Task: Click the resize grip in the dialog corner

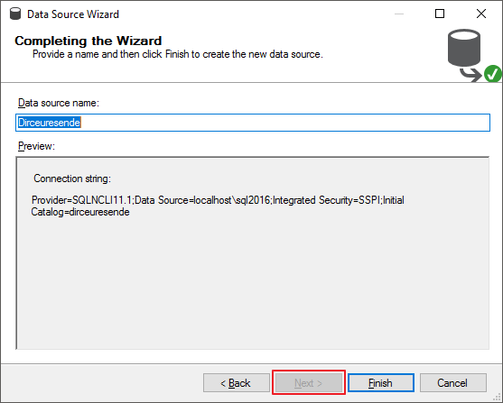Action: [498, 398]
